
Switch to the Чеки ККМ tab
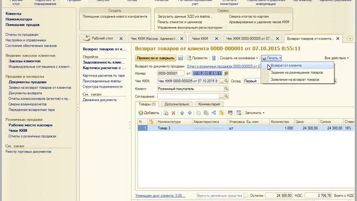tap(200, 39)
